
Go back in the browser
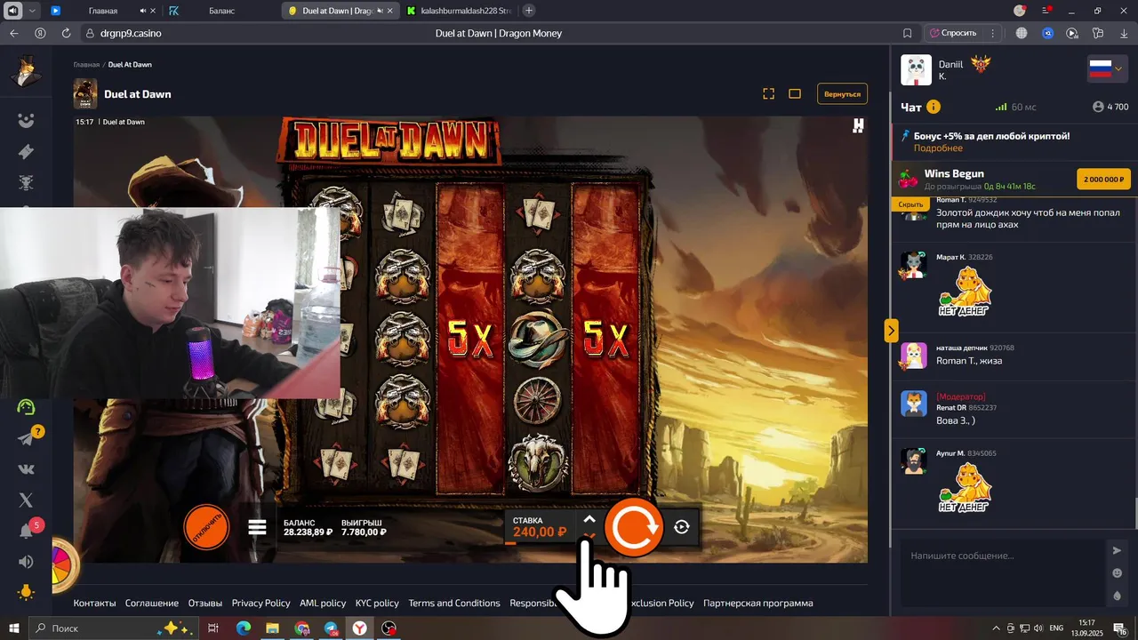click(13, 33)
